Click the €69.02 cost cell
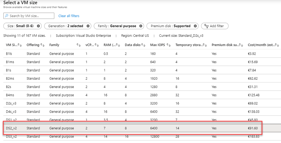 tap(253, 103)
